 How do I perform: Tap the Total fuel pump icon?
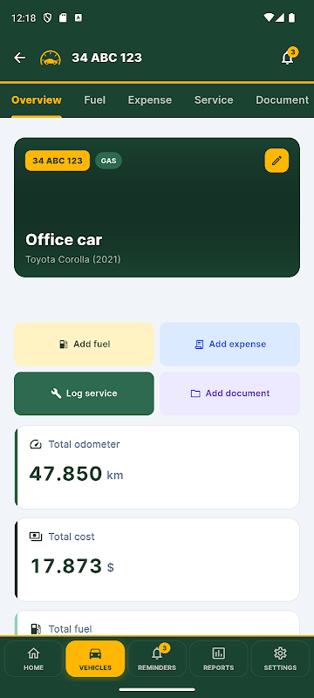(36, 628)
